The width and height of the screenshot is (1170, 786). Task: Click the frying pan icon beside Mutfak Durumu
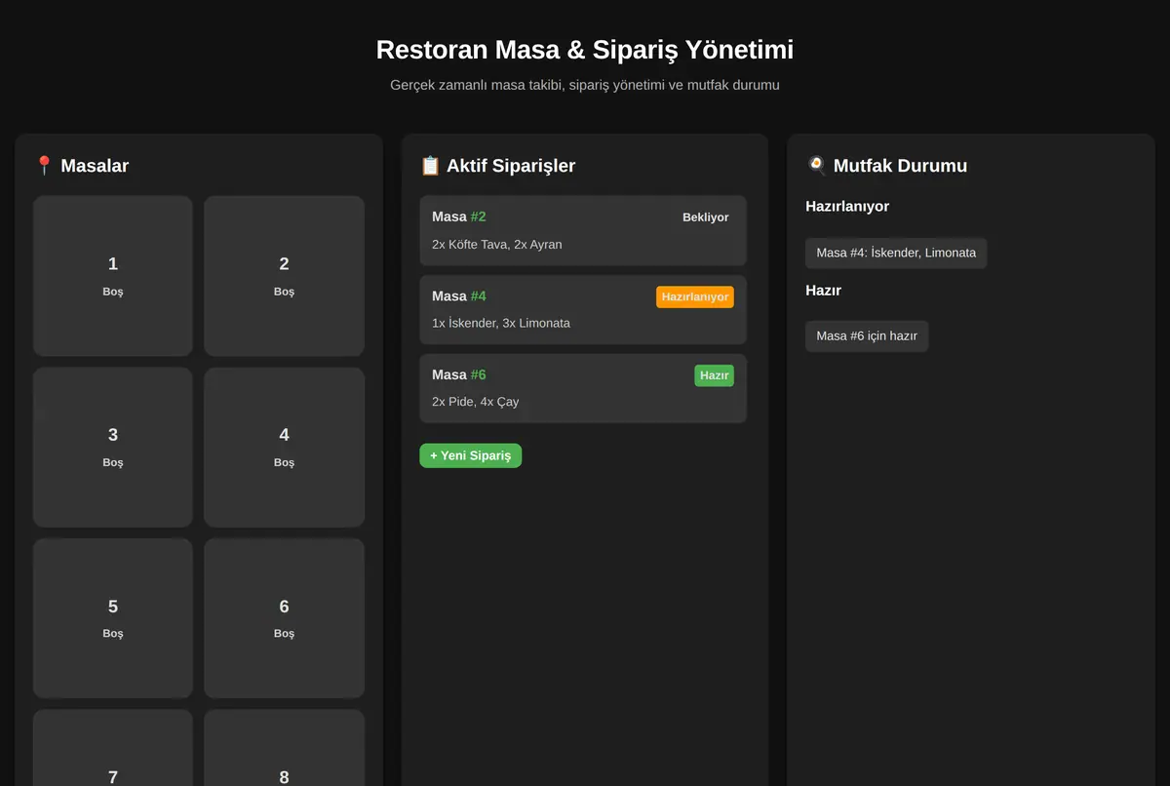pos(817,166)
